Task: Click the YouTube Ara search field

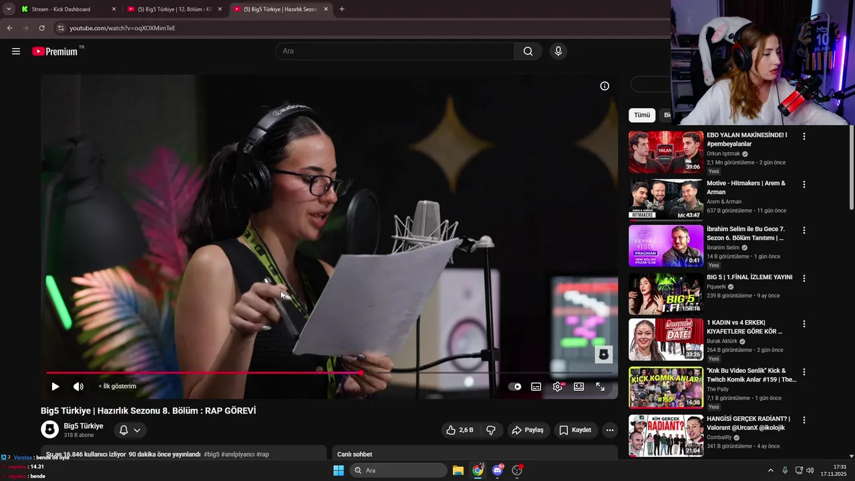Action: [394, 51]
